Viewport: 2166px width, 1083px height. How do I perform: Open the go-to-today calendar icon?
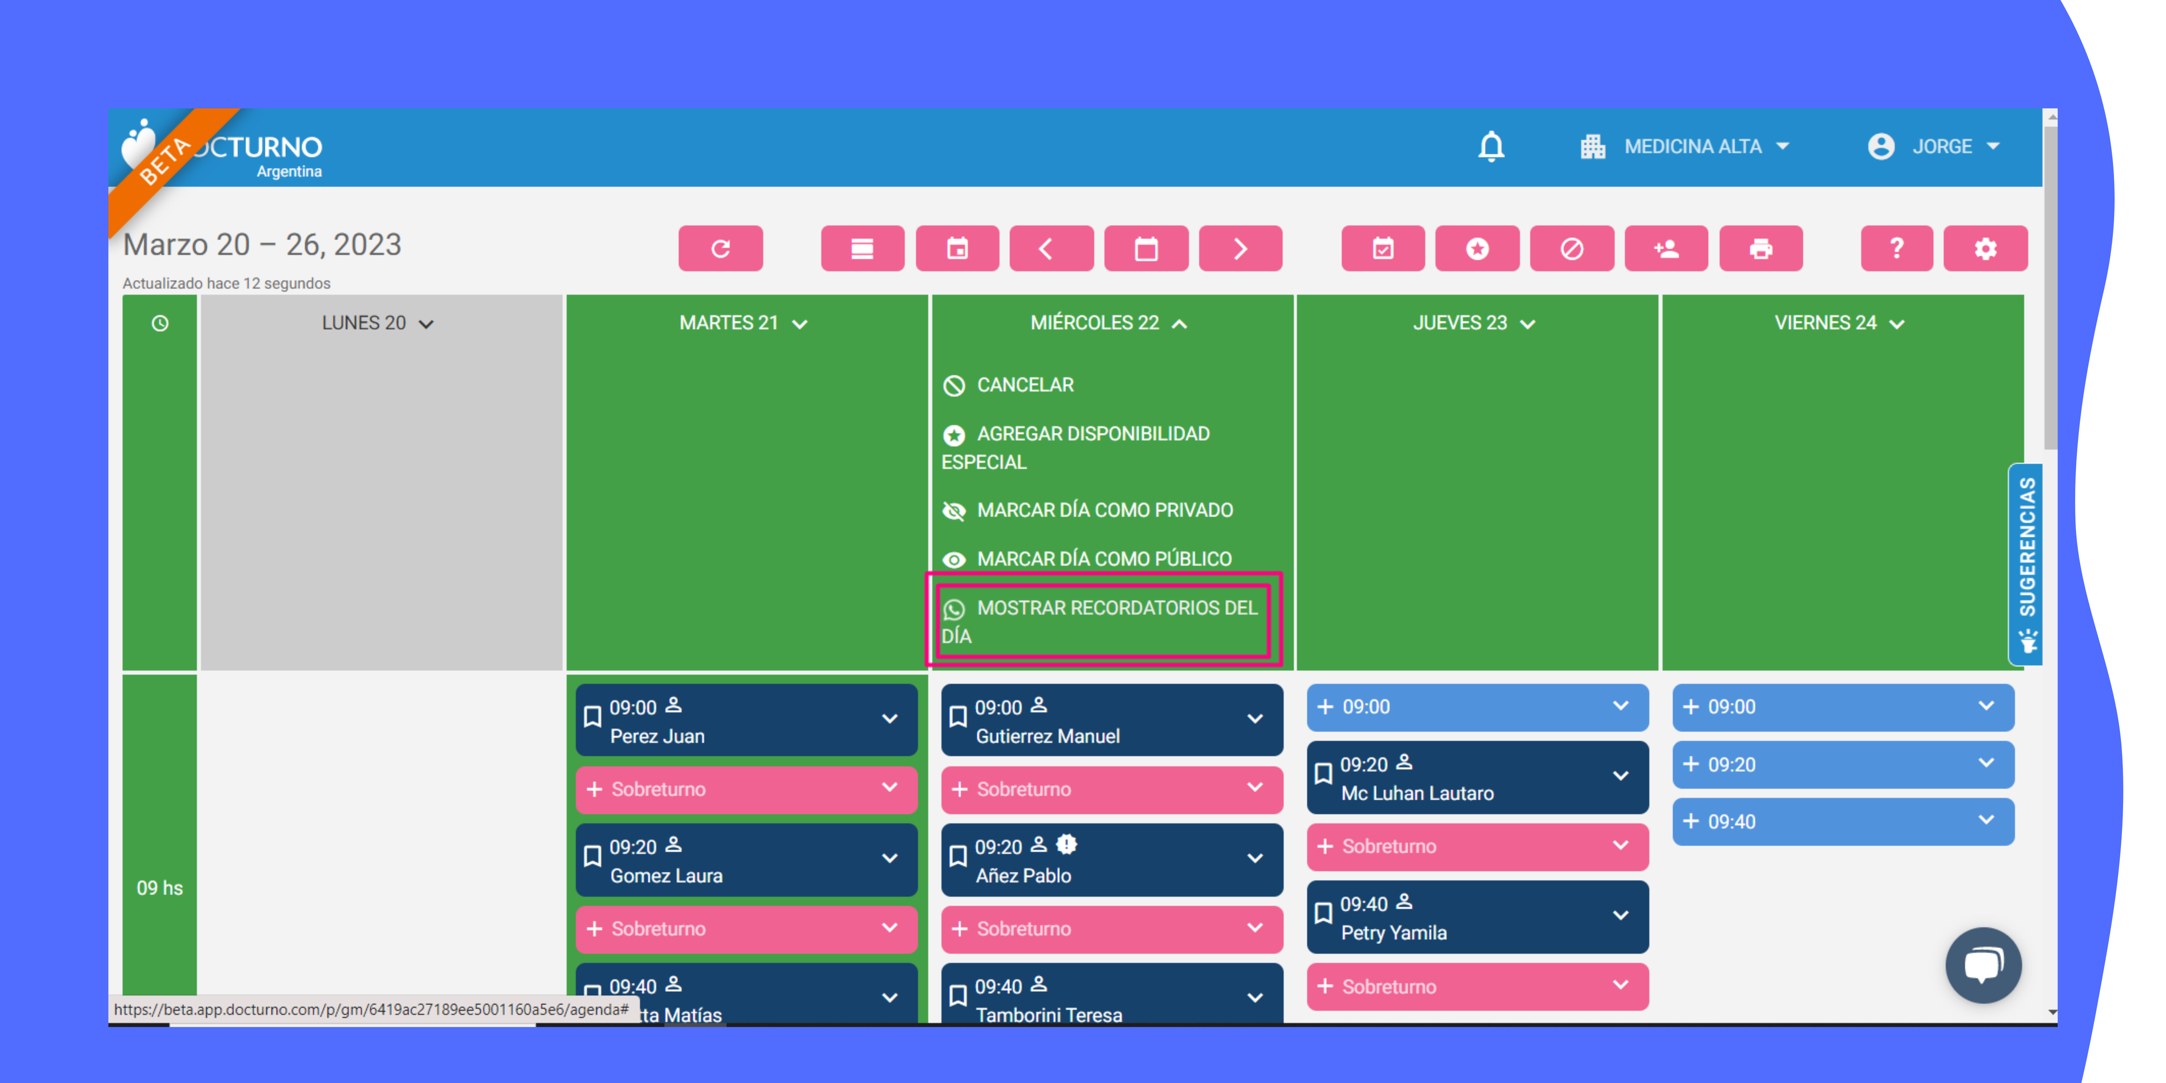tap(957, 248)
